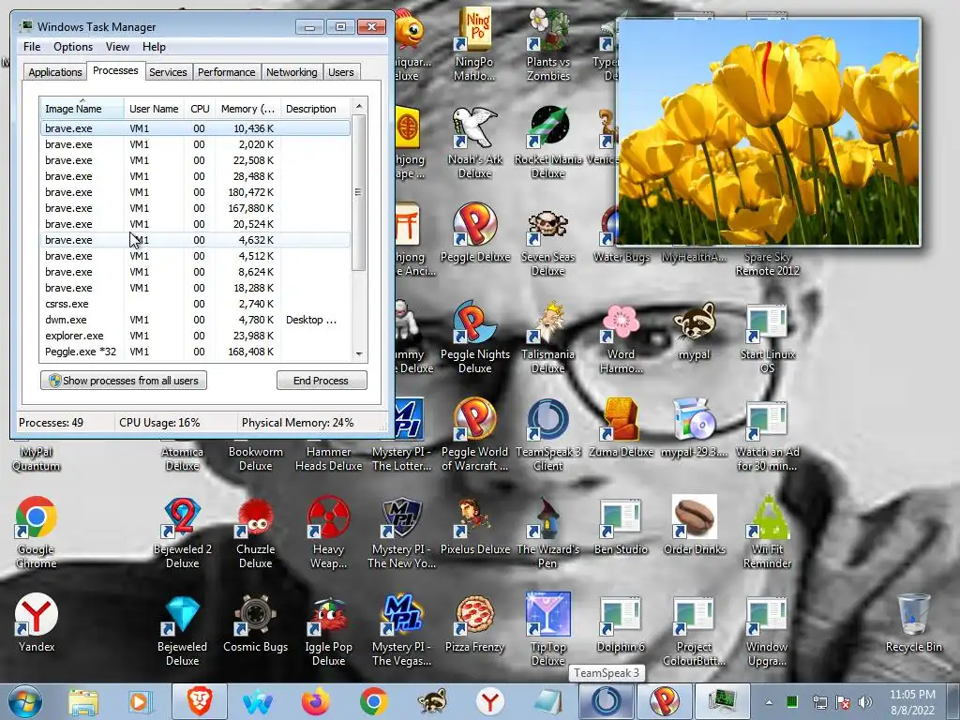The image size is (960, 720).
Task: Open TeamSpeak 3 Client desktop icon
Action: click(547, 435)
